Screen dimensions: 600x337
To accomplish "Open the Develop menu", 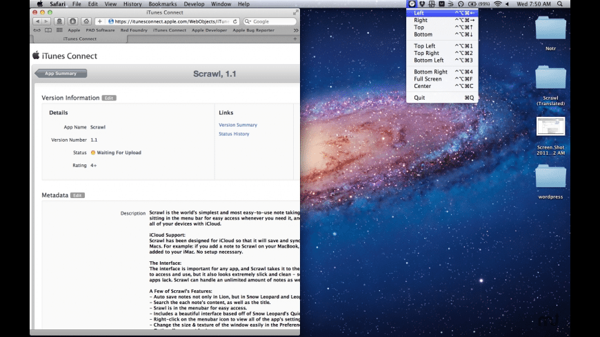I will pyautogui.click(x=194, y=4).
